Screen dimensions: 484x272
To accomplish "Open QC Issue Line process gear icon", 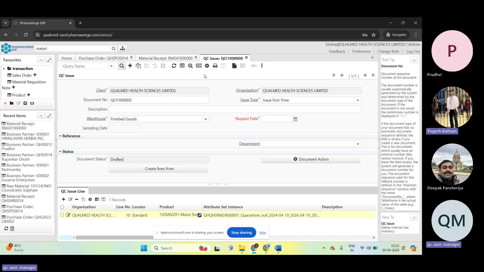I will click(x=90, y=199).
